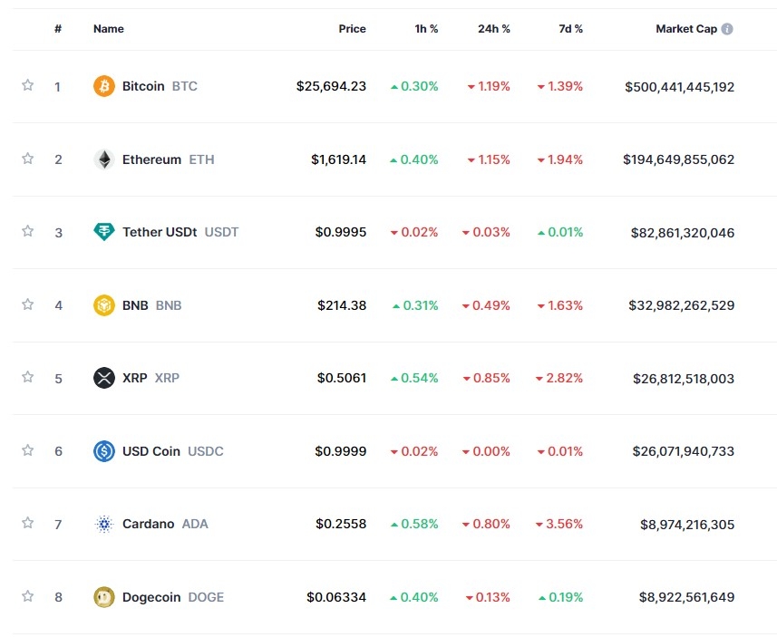Add Bitcoin to watchlist via star toggle
The height and width of the screenshot is (637, 777).
pyautogui.click(x=27, y=86)
